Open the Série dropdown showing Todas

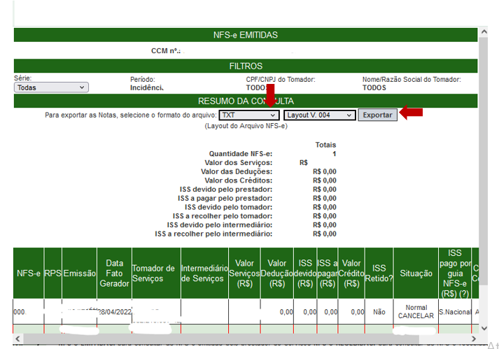51,87
